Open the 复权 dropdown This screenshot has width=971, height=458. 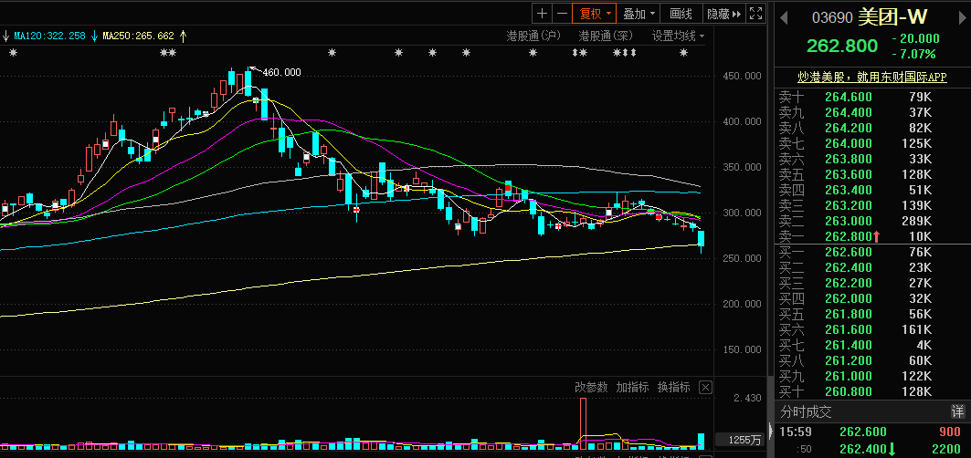pyautogui.click(x=593, y=14)
